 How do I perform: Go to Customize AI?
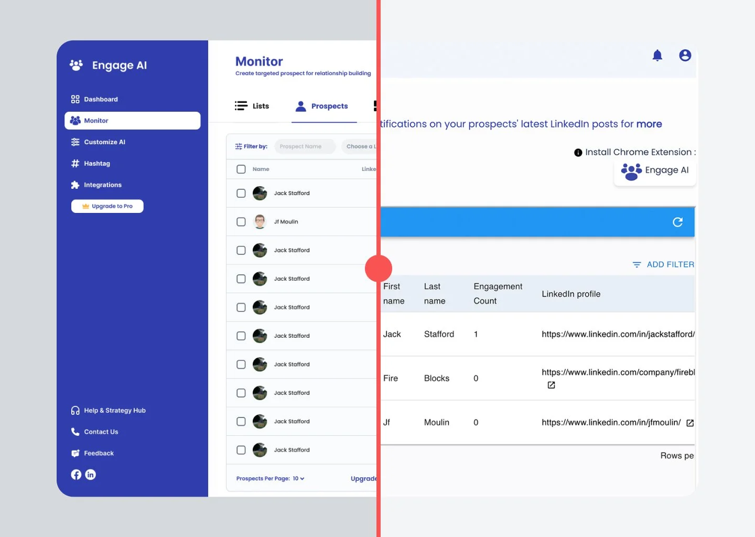pyautogui.click(x=98, y=142)
